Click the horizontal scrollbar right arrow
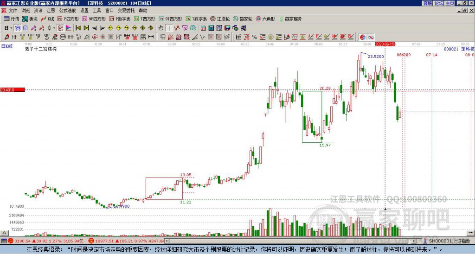 pyautogui.click(x=414, y=241)
